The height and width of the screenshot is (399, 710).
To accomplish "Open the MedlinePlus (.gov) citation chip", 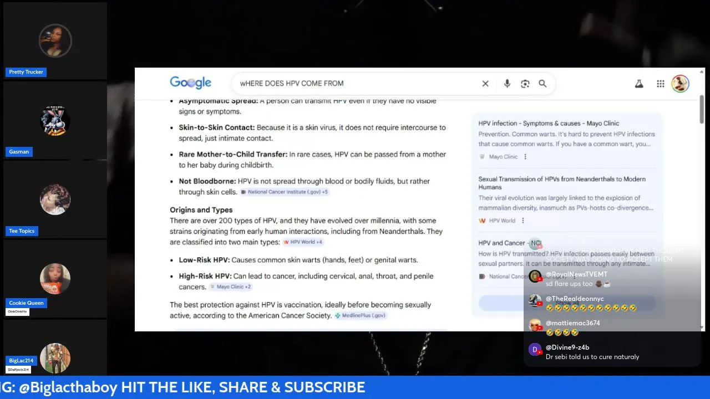I will [360, 315].
